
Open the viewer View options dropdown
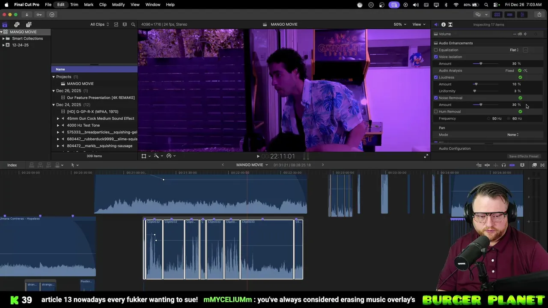point(419,24)
